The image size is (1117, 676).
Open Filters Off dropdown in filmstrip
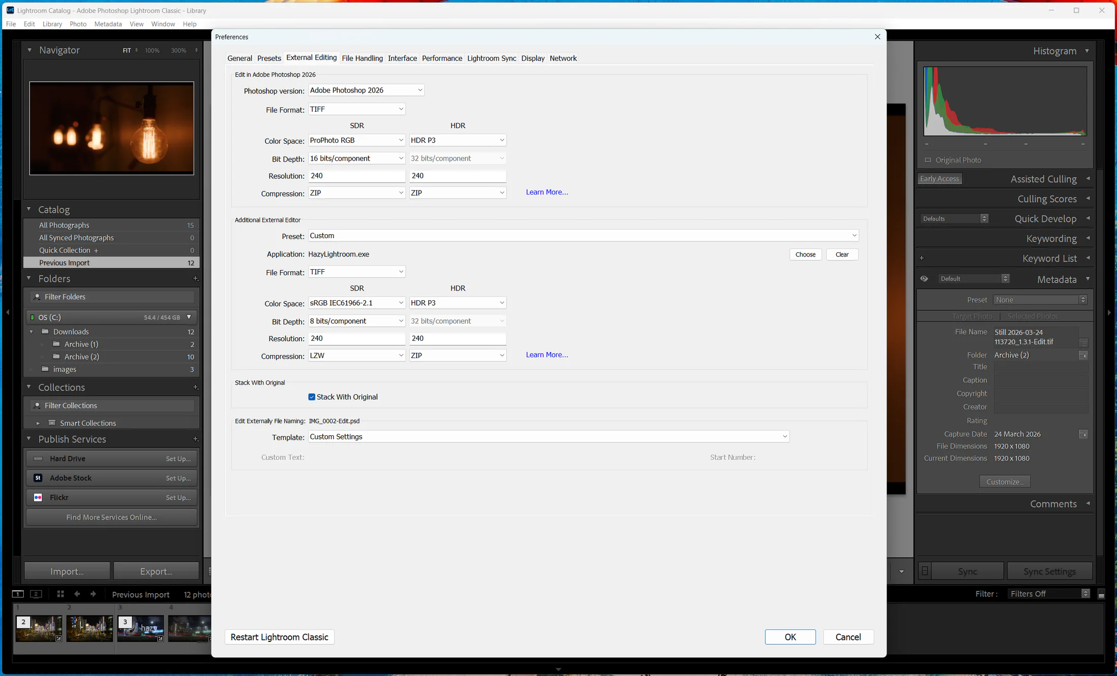coord(1048,594)
